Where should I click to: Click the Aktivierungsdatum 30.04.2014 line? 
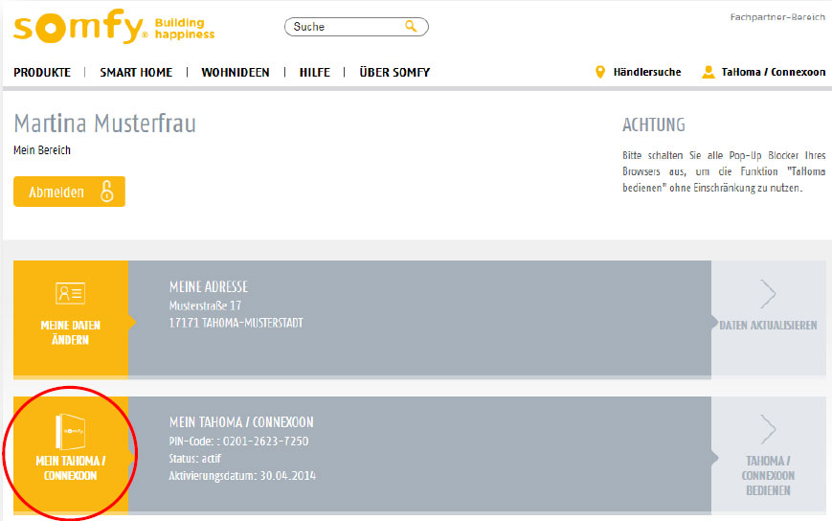(242, 476)
